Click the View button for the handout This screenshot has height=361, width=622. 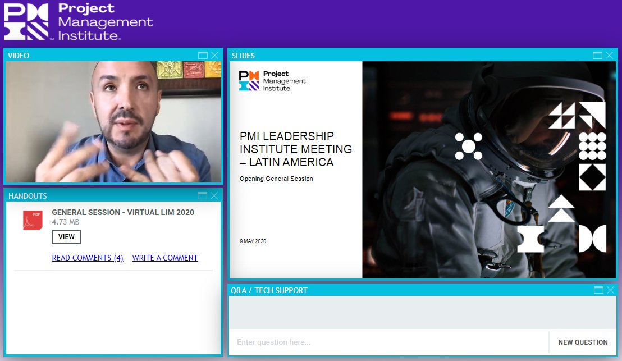[66, 237]
